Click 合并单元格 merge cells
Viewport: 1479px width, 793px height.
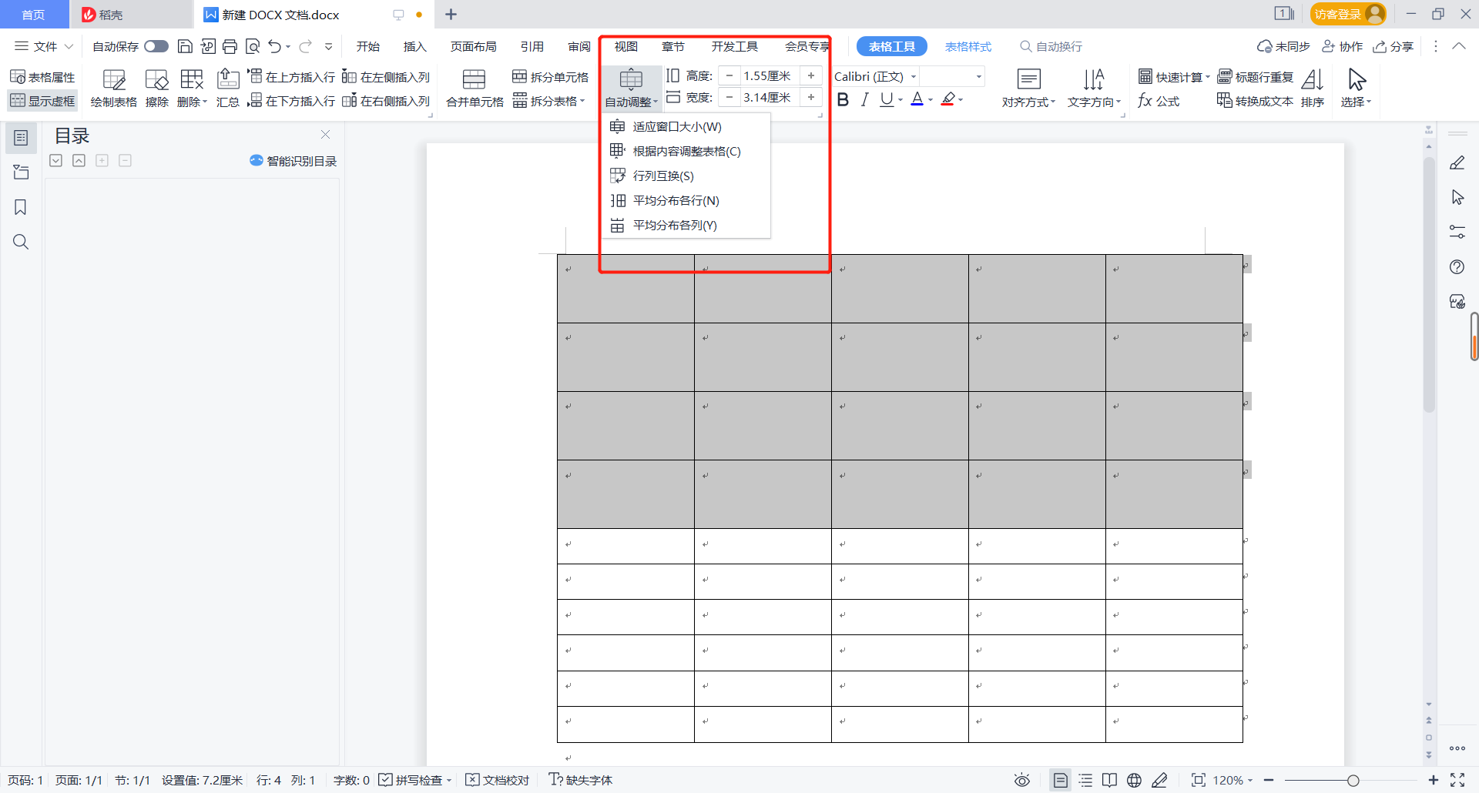475,89
